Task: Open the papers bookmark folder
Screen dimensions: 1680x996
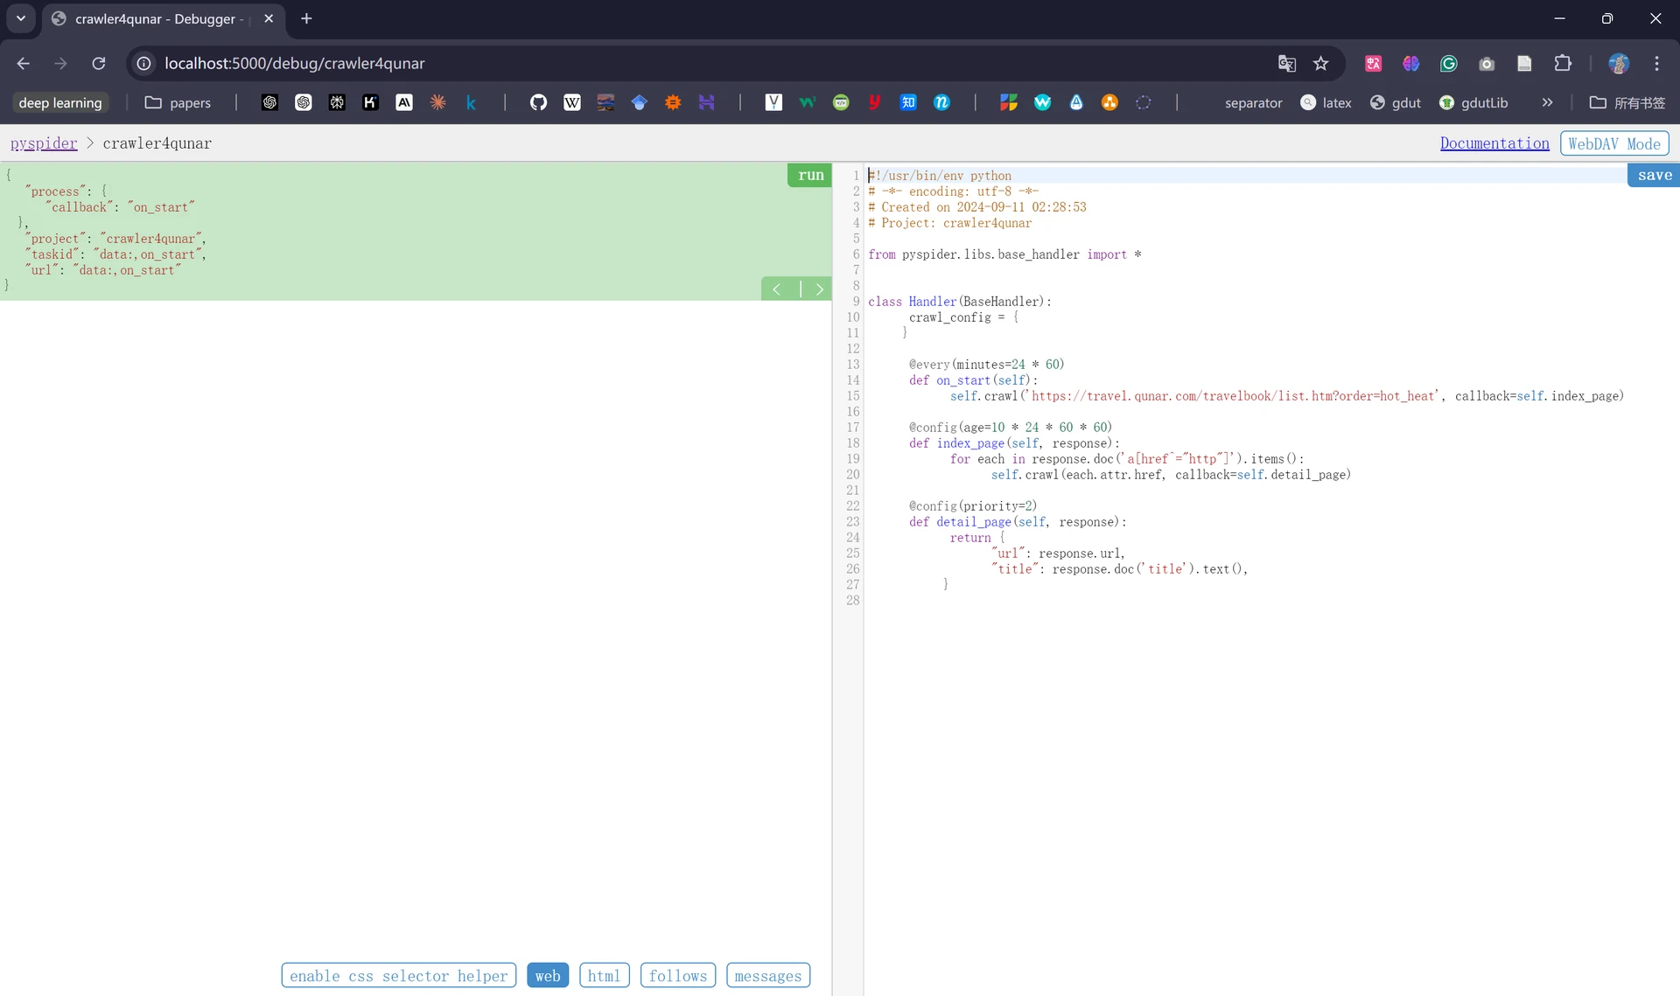Action: 178,102
